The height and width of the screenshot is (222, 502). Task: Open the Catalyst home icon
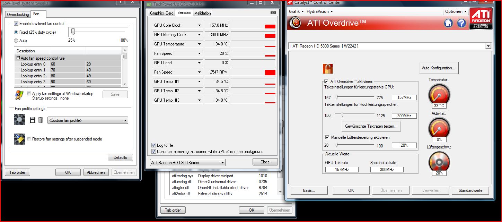(x=448, y=23)
